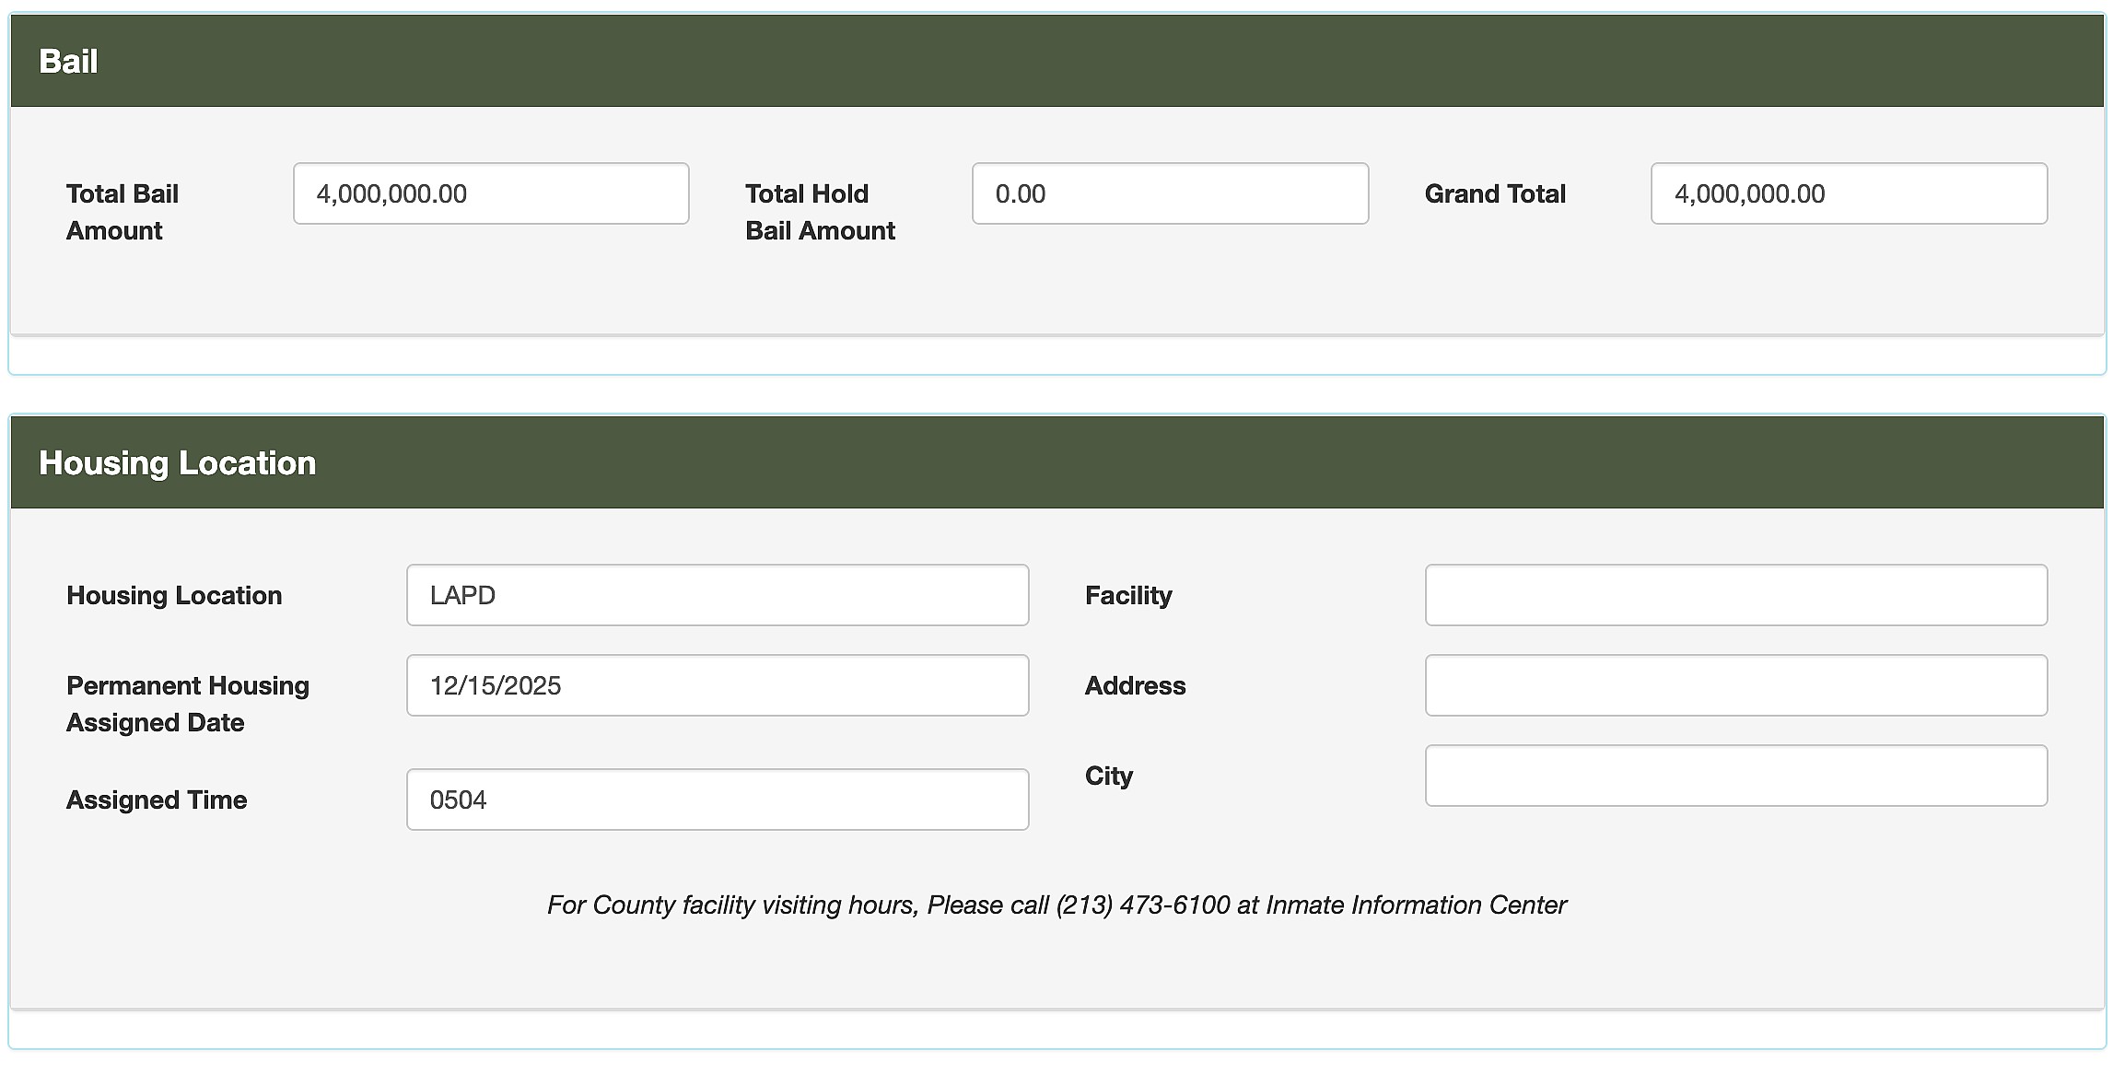Viewport: 2113px width, 1074px height.
Task: Click the Assigned Time label
Action: coord(156,800)
